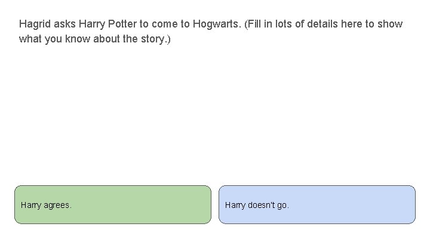Select the green "Harry agrees." choice box
The width and height of the screenshot is (430, 242).
coord(113,204)
